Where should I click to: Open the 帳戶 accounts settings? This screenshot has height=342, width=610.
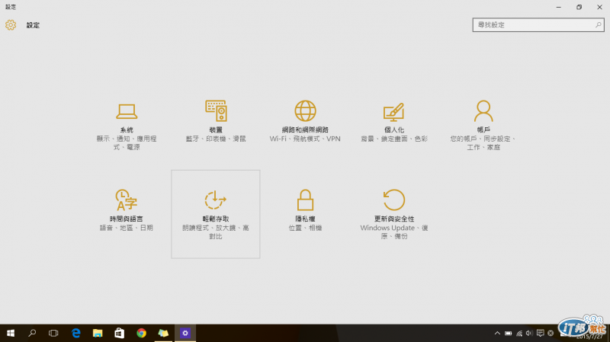(483, 125)
